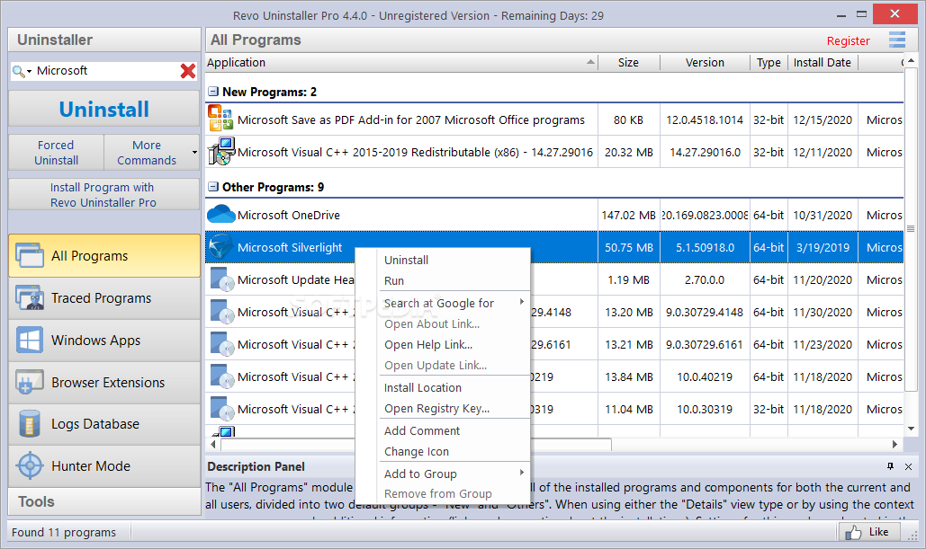The image size is (926, 549).
Task: Open the hamburger menu icon beside Register
Action: pos(897,40)
